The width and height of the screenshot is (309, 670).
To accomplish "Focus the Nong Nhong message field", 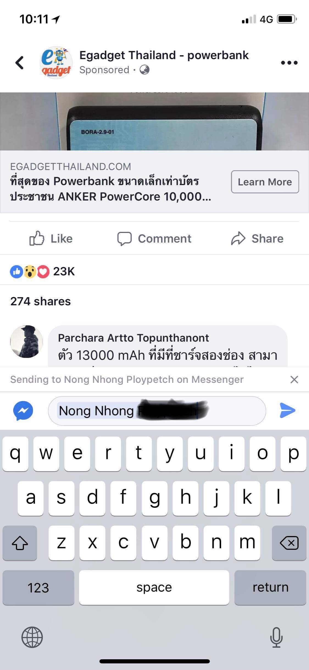I will [x=157, y=411].
